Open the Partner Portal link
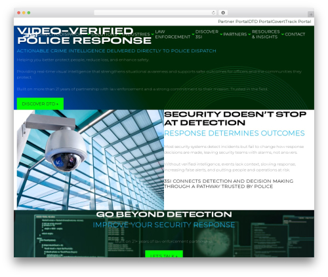328x277 pixels. pos(233,22)
